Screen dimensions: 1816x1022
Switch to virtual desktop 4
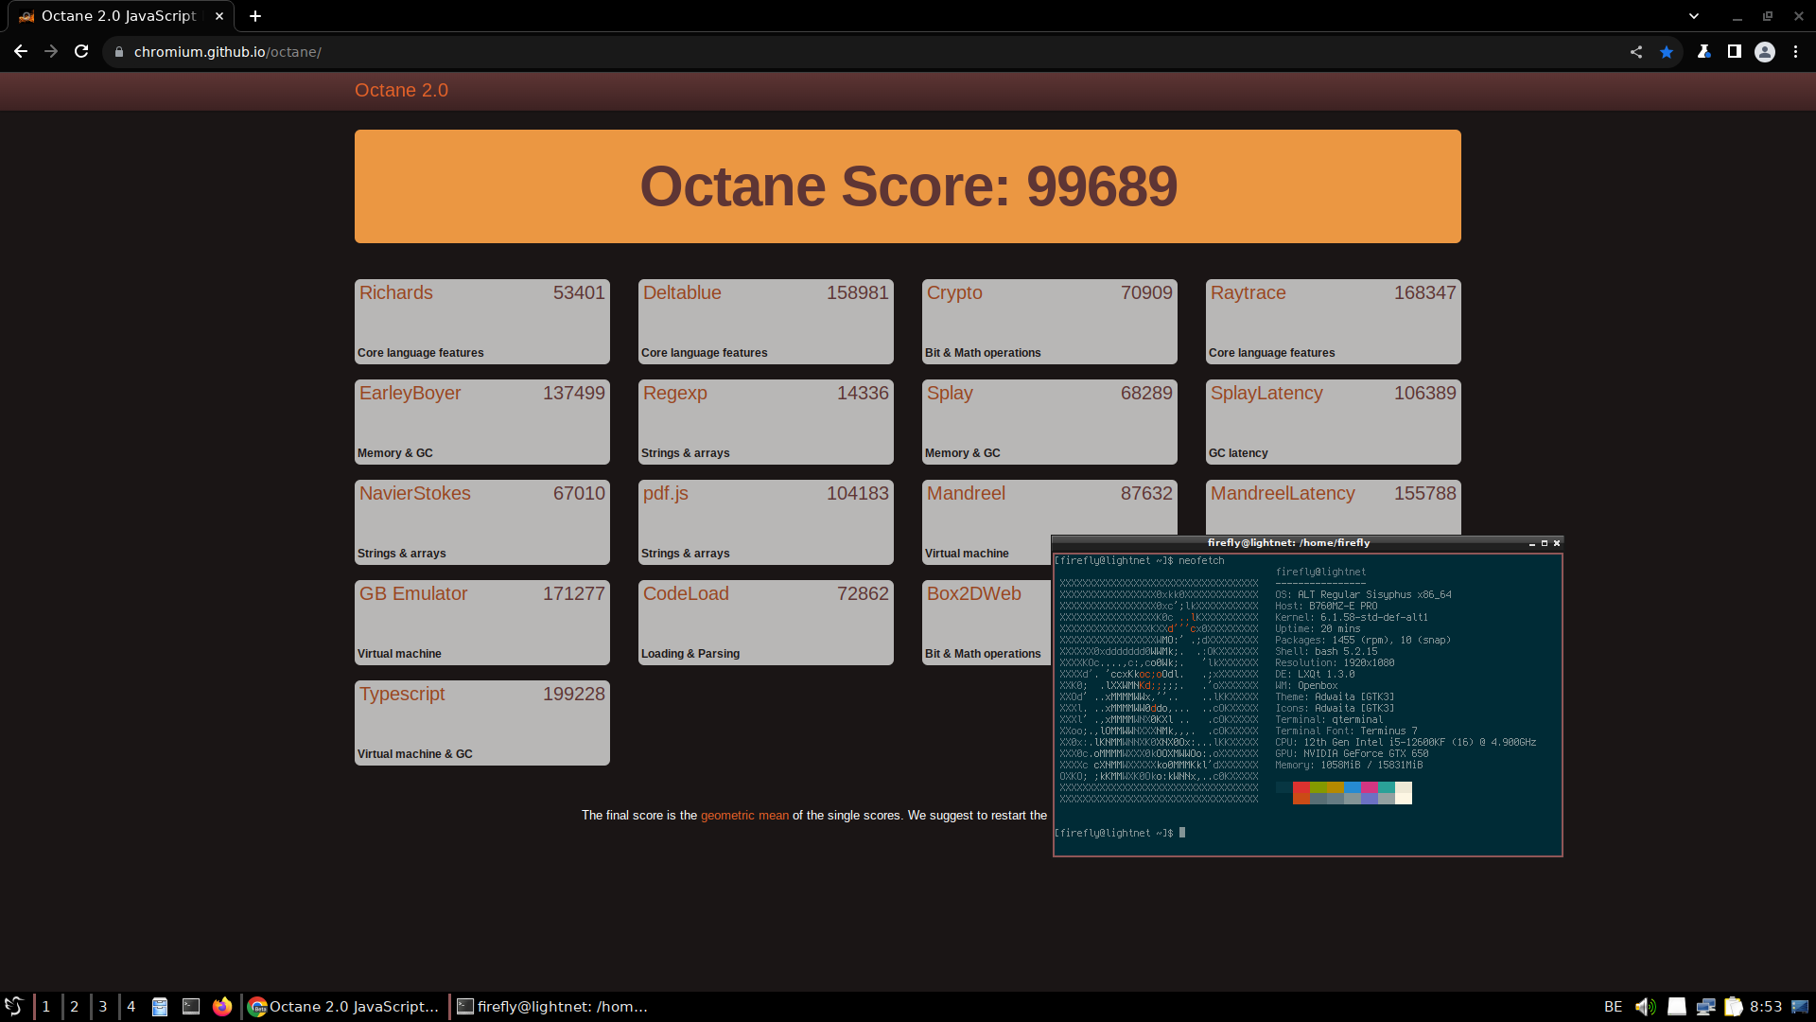coord(131,1007)
